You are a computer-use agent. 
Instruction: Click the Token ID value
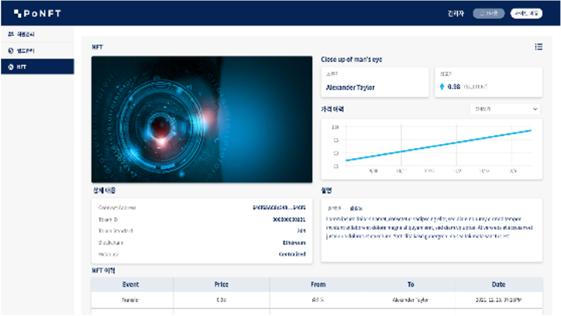click(289, 219)
